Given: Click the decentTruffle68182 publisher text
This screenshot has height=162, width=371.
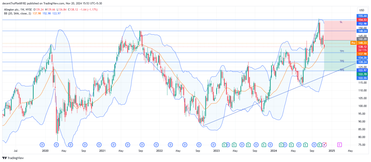Looking at the screenshot, I should point(15,3).
